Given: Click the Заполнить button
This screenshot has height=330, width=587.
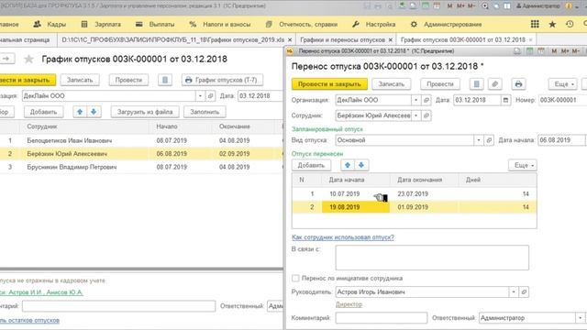Looking at the screenshot, I should (x=205, y=112).
